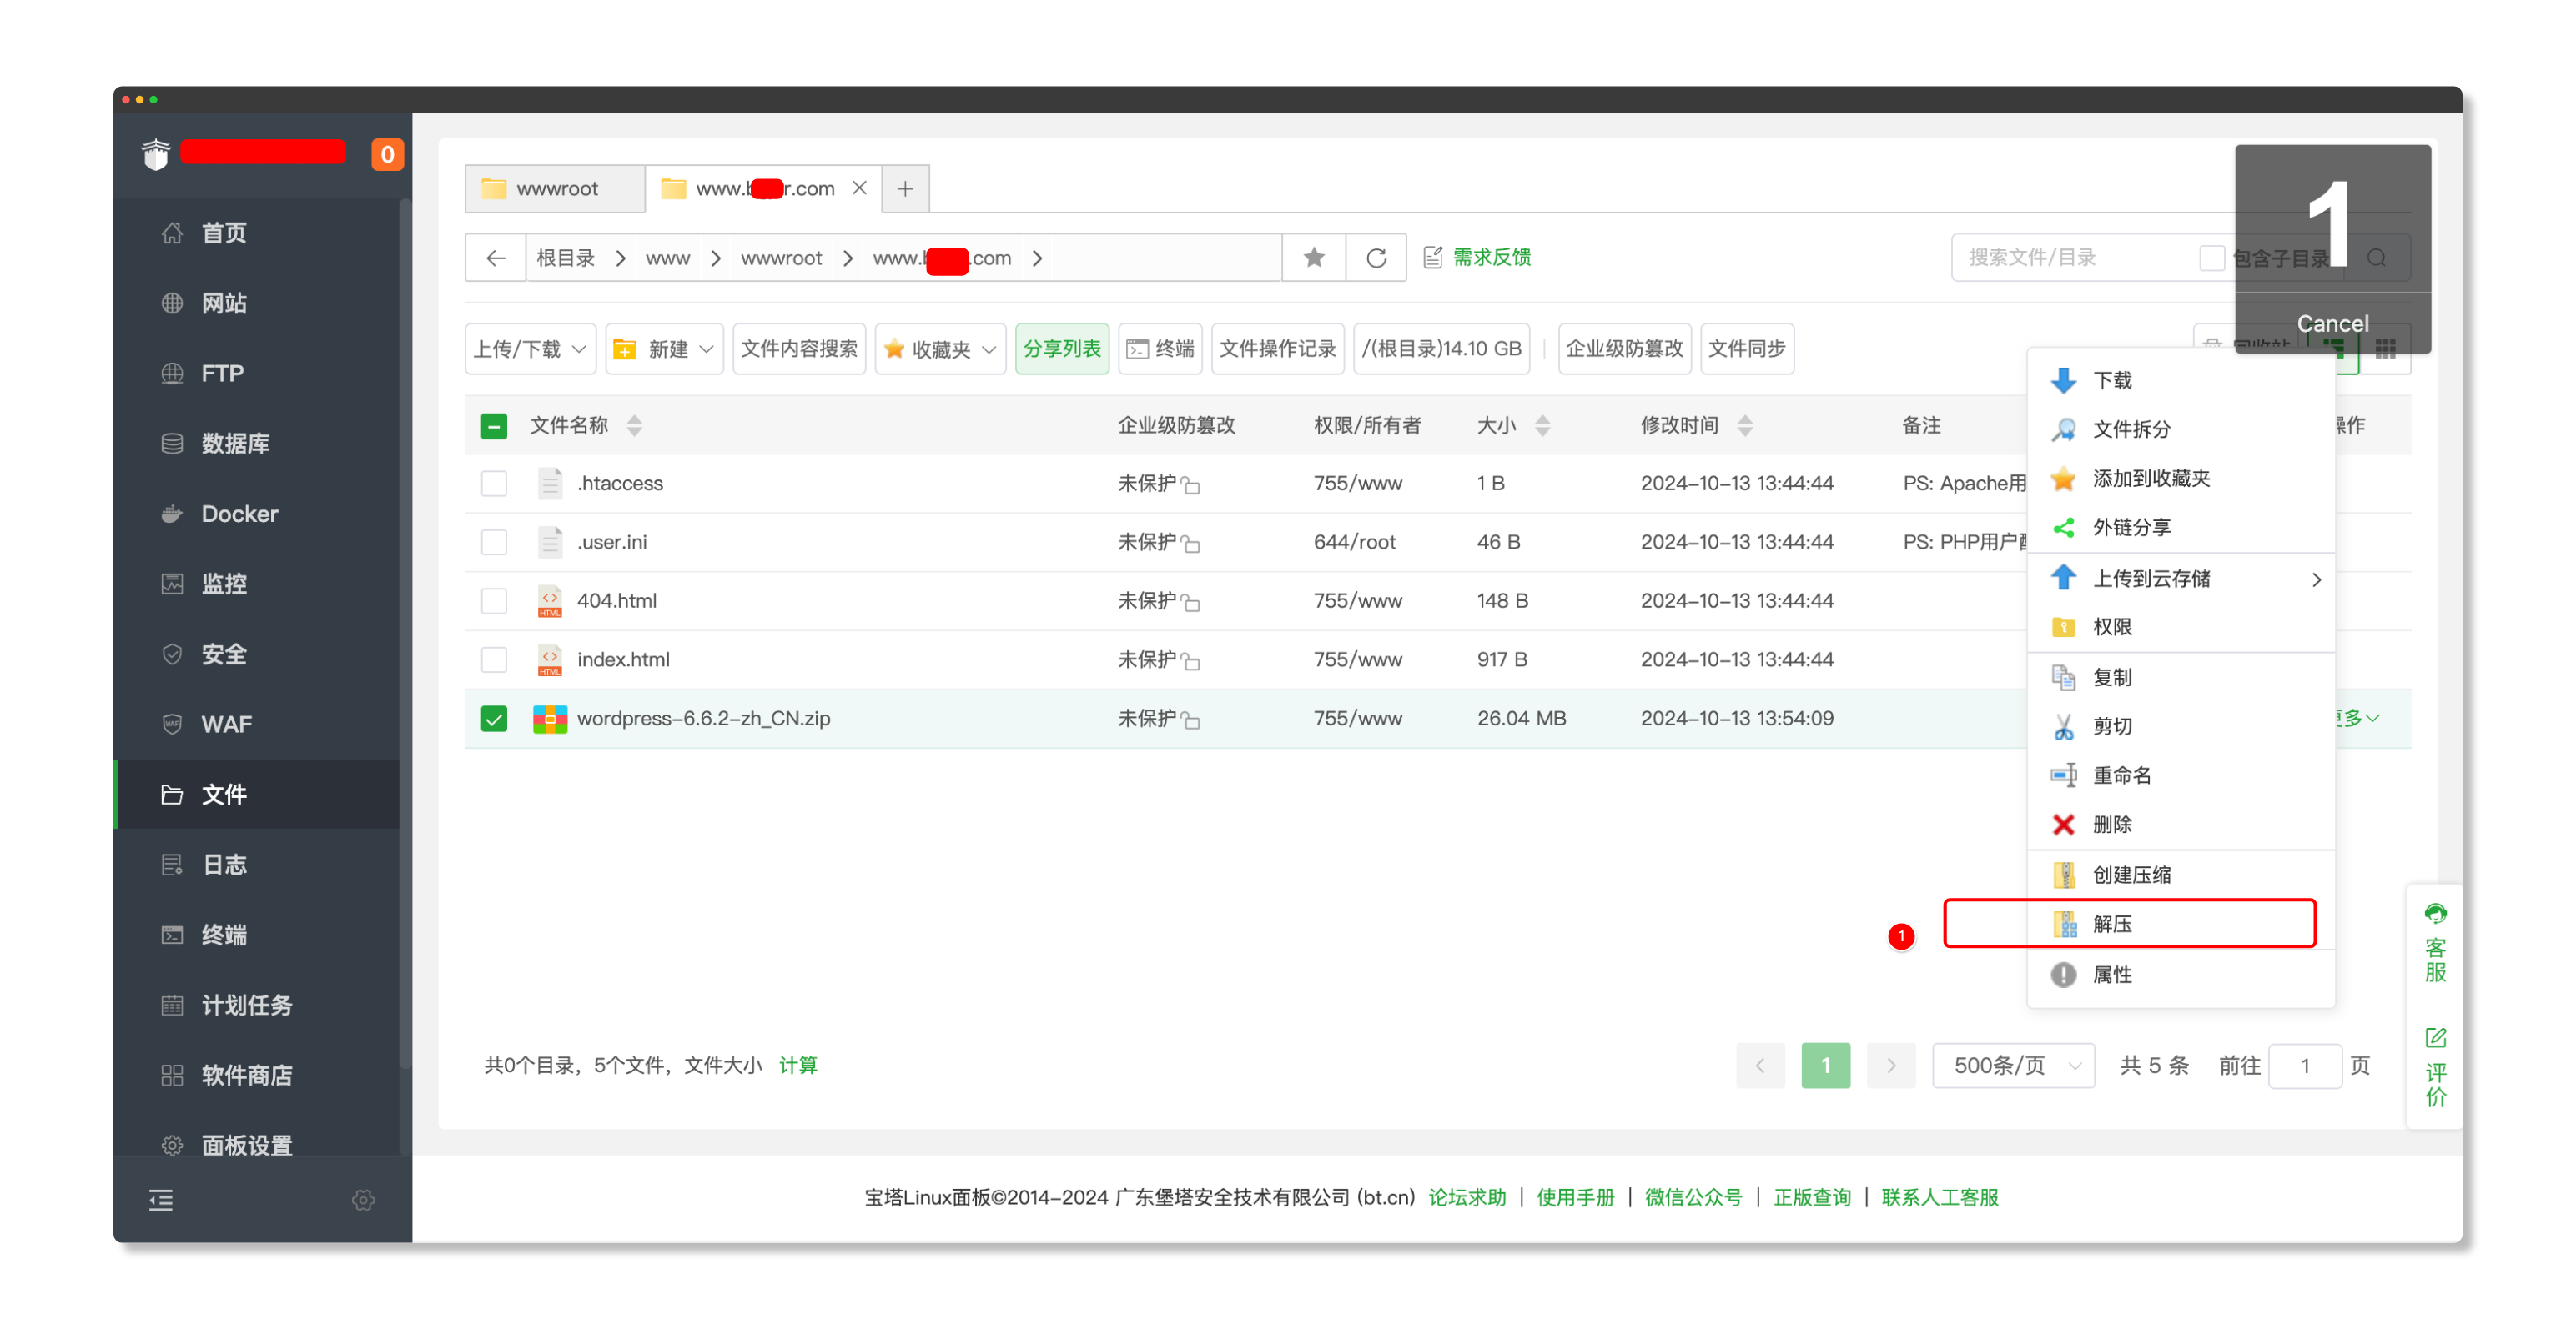Open the 文件同步 button
Screen dimensions: 2576x1329
1746,349
